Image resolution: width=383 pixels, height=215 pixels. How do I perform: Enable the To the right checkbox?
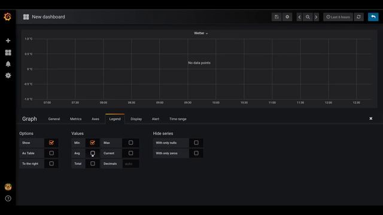click(x=51, y=164)
